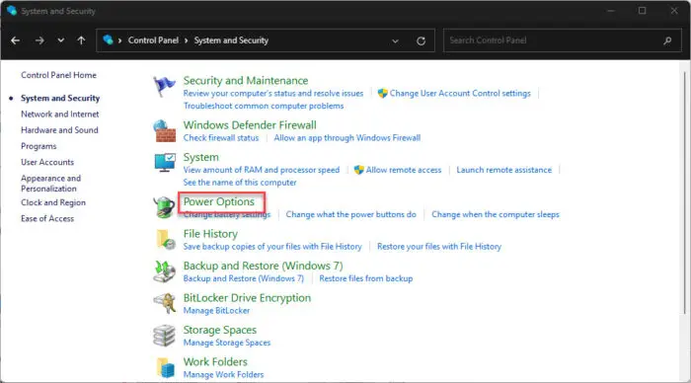Expand the address bar history dropdown
691x383 pixels.
click(395, 41)
